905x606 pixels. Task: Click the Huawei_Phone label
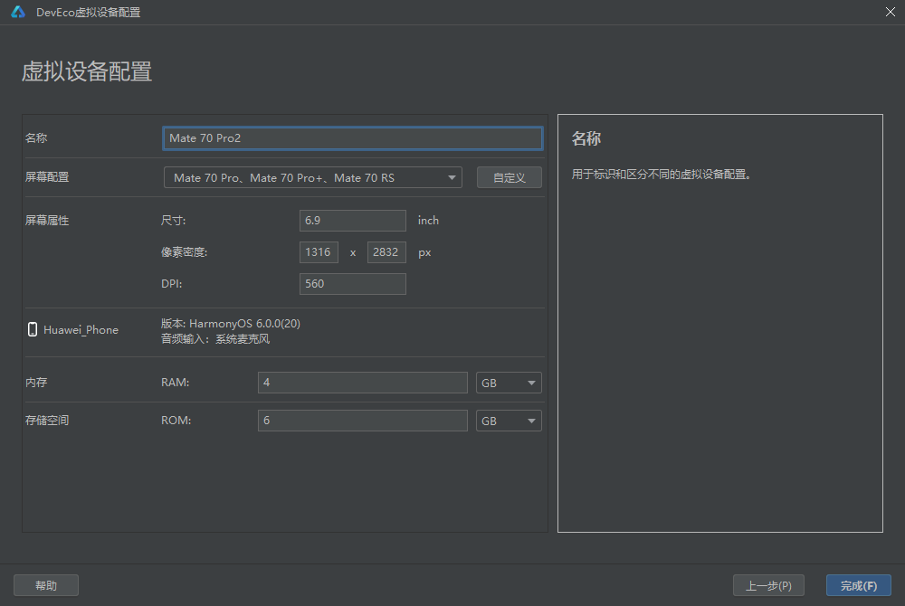pyautogui.click(x=81, y=330)
